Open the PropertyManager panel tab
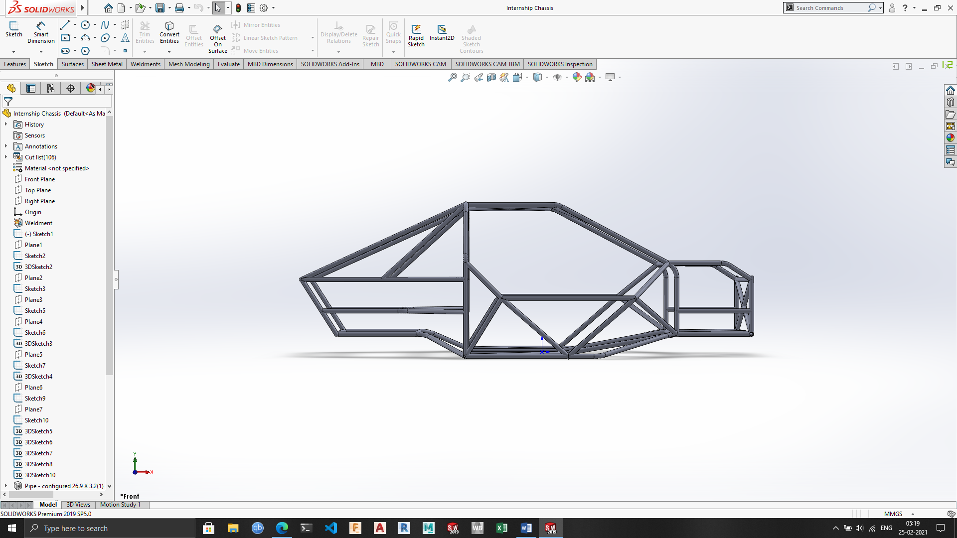Image resolution: width=957 pixels, height=538 pixels. point(31,88)
